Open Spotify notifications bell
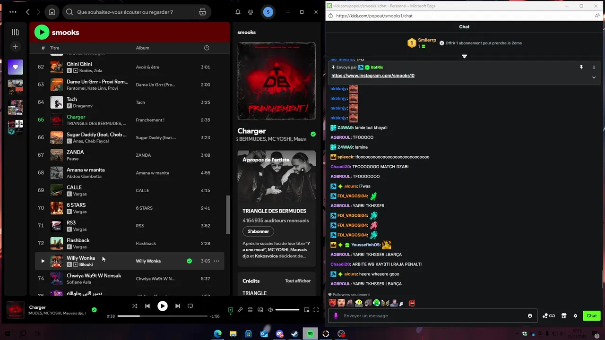This screenshot has width=605, height=340. click(x=238, y=12)
